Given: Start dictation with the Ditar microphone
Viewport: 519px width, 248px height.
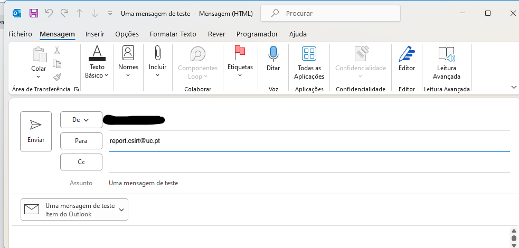Looking at the screenshot, I should (x=273, y=60).
